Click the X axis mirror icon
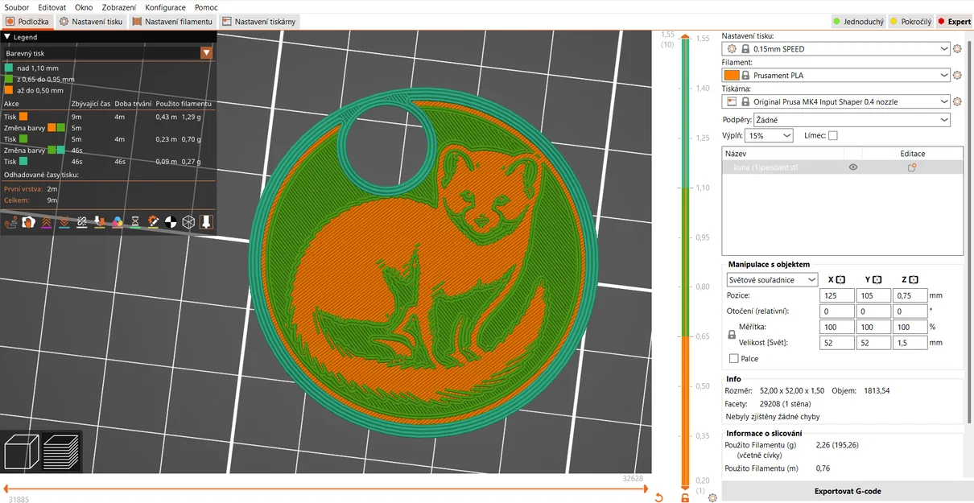Viewport: 974px width, 503px height. point(840,279)
